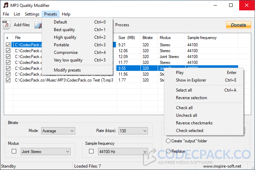Sort by the Bitrate column header
The height and width of the screenshot is (170, 255).
coord(149,38)
